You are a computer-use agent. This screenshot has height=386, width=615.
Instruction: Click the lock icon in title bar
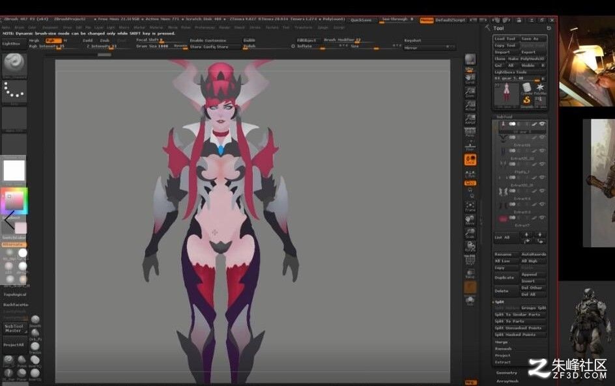[519, 20]
